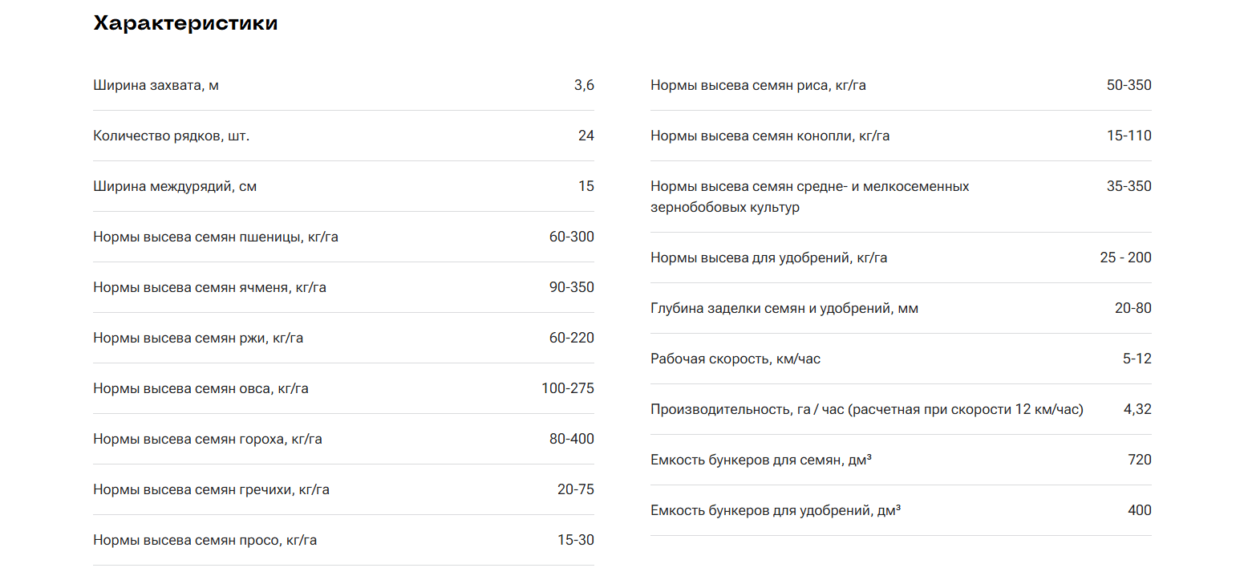Click the "Нормы высева семян риса" label
1244x576 pixels.
point(758,85)
